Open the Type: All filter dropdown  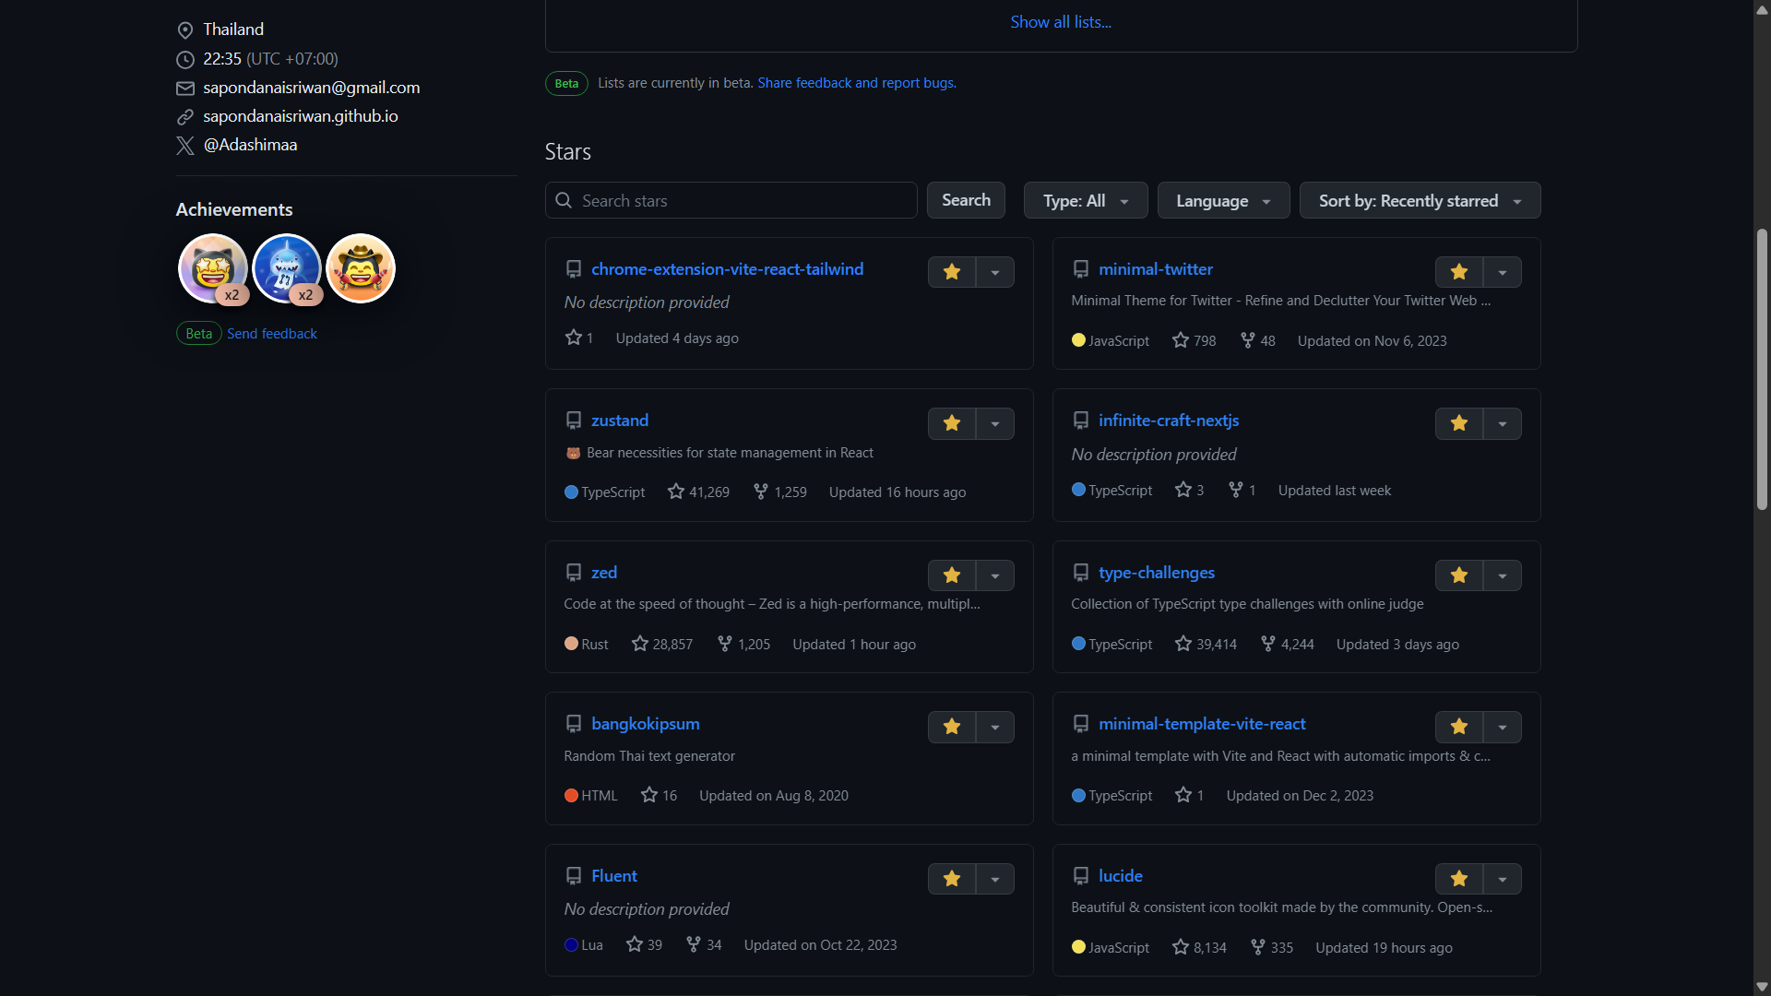point(1086,201)
